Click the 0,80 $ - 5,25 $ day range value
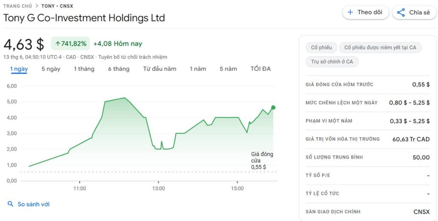438x221 pixels. tap(409, 103)
